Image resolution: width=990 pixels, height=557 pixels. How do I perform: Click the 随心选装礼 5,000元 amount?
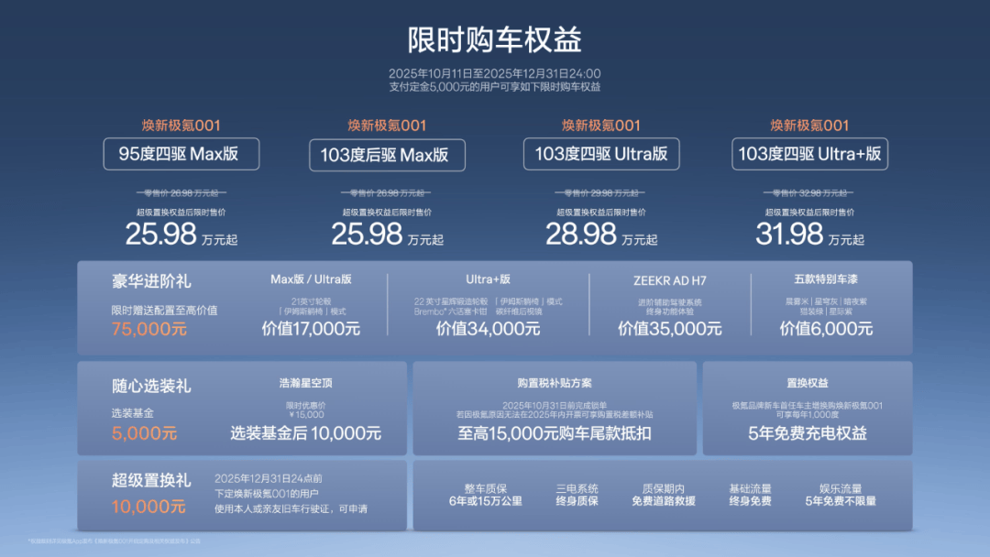point(144,433)
